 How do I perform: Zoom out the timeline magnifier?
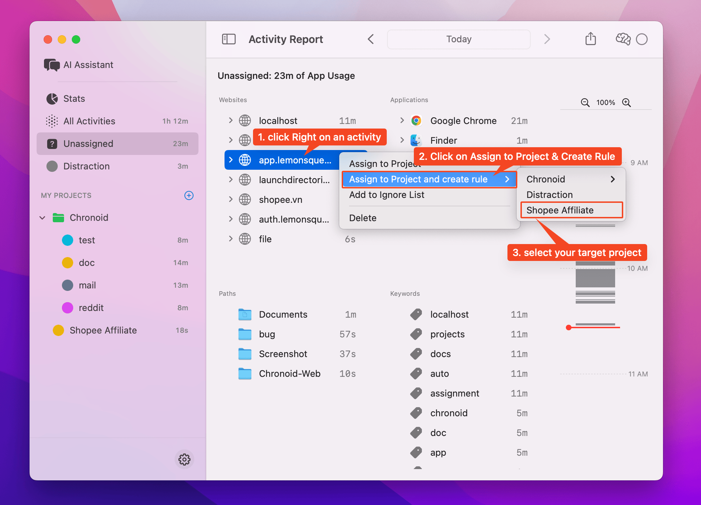pyautogui.click(x=585, y=102)
